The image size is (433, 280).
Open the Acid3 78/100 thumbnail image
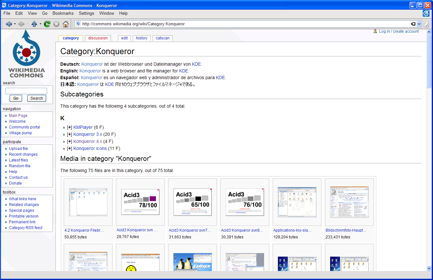(140, 202)
